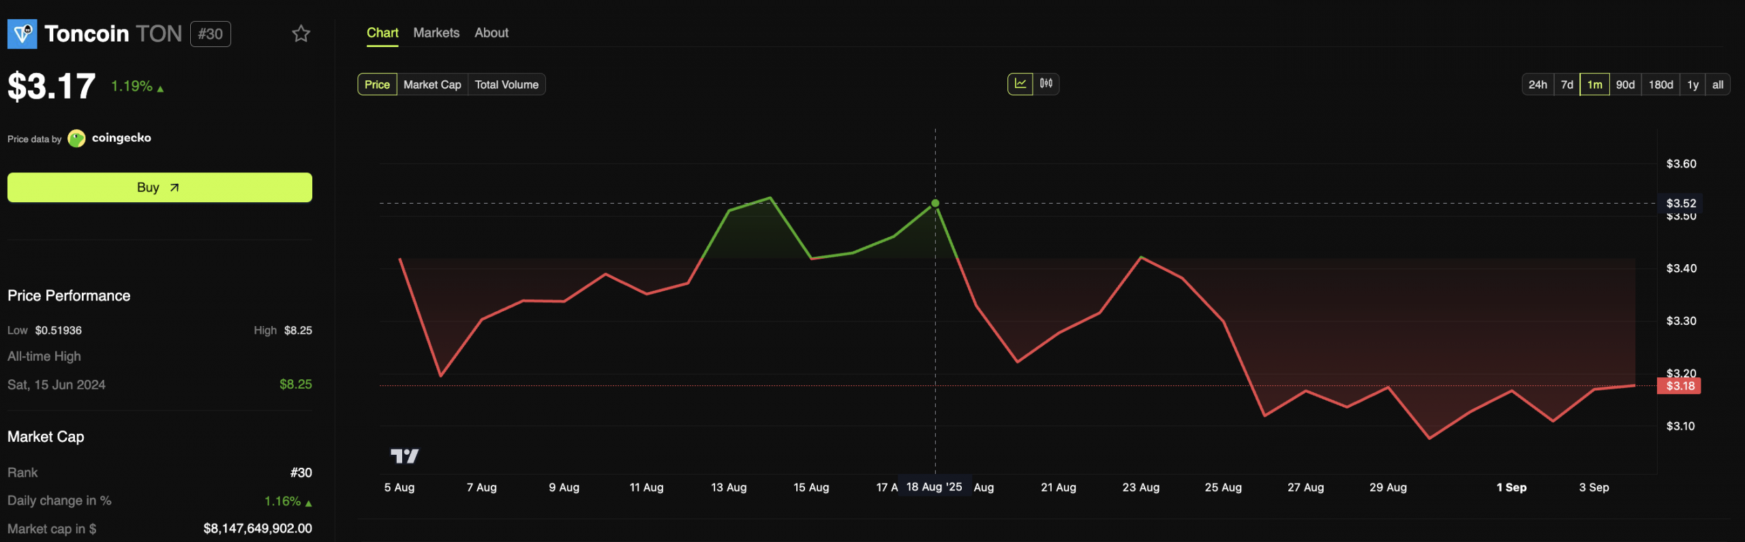Click the CoinGecko logo icon

click(76, 138)
